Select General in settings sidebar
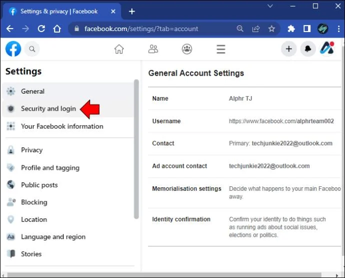 click(x=67, y=91)
